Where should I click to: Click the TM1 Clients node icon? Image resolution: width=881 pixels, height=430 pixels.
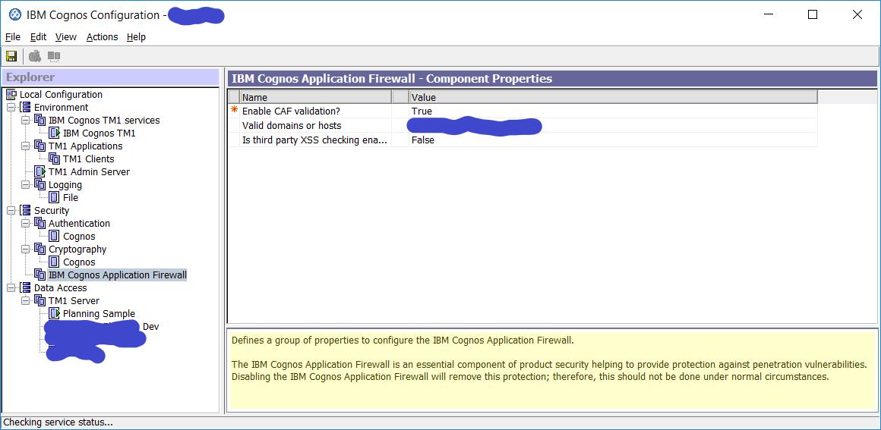click(55, 159)
